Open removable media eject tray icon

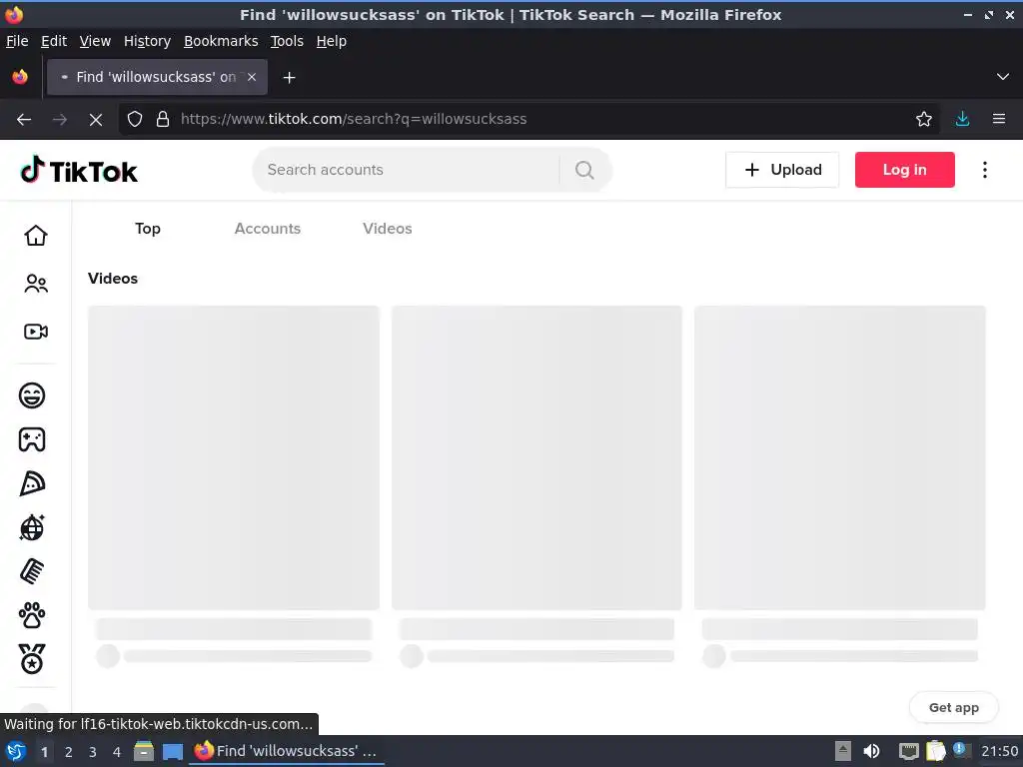click(843, 751)
